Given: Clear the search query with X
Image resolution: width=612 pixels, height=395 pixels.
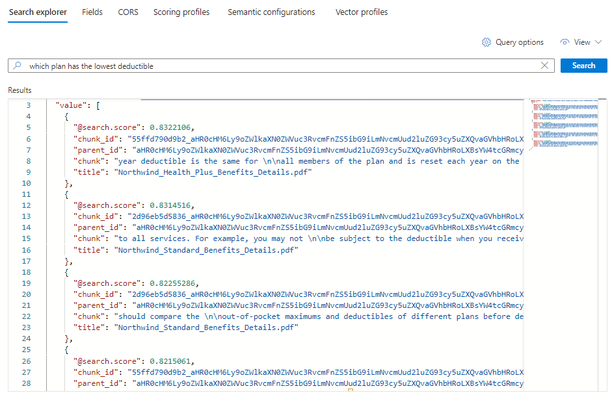Looking at the screenshot, I should 544,66.
